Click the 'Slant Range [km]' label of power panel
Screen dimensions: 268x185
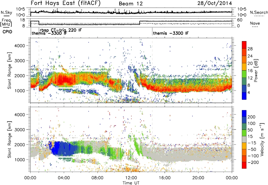pos(9,70)
